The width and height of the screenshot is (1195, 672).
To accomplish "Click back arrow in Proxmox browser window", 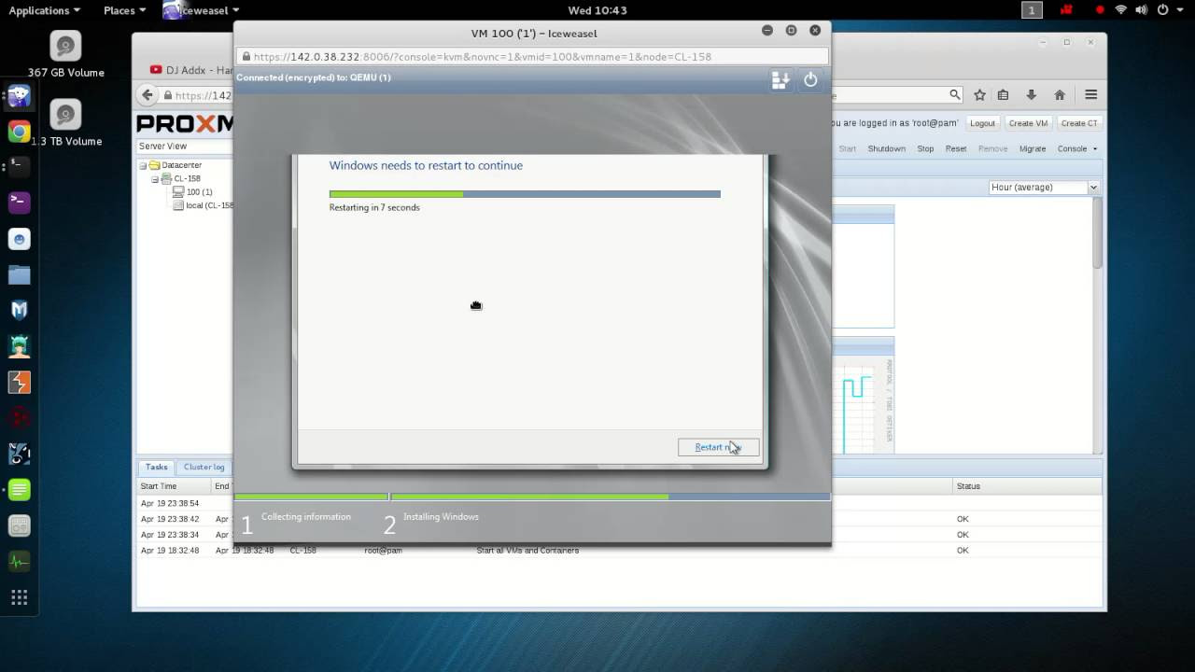I will click(148, 95).
